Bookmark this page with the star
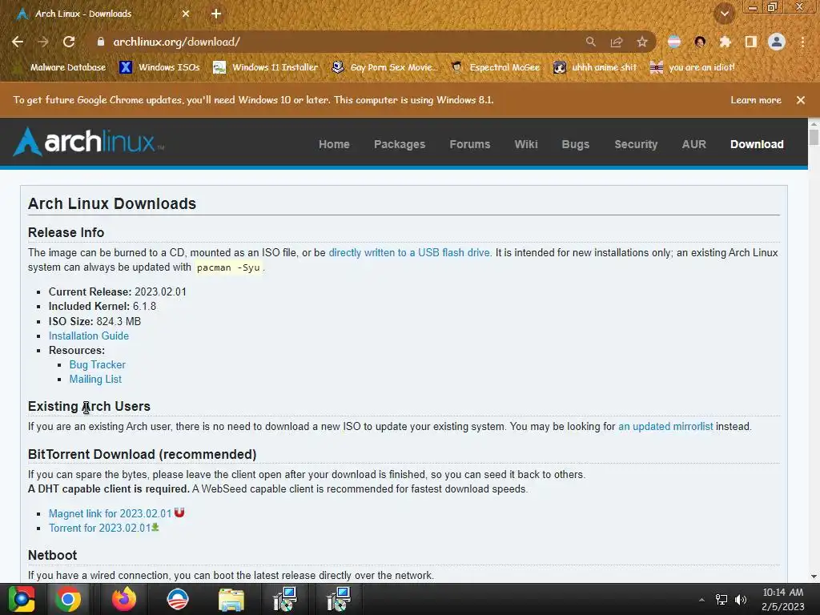The height and width of the screenshot is (615, 820). pyautogui.click(x=642, y=42)
